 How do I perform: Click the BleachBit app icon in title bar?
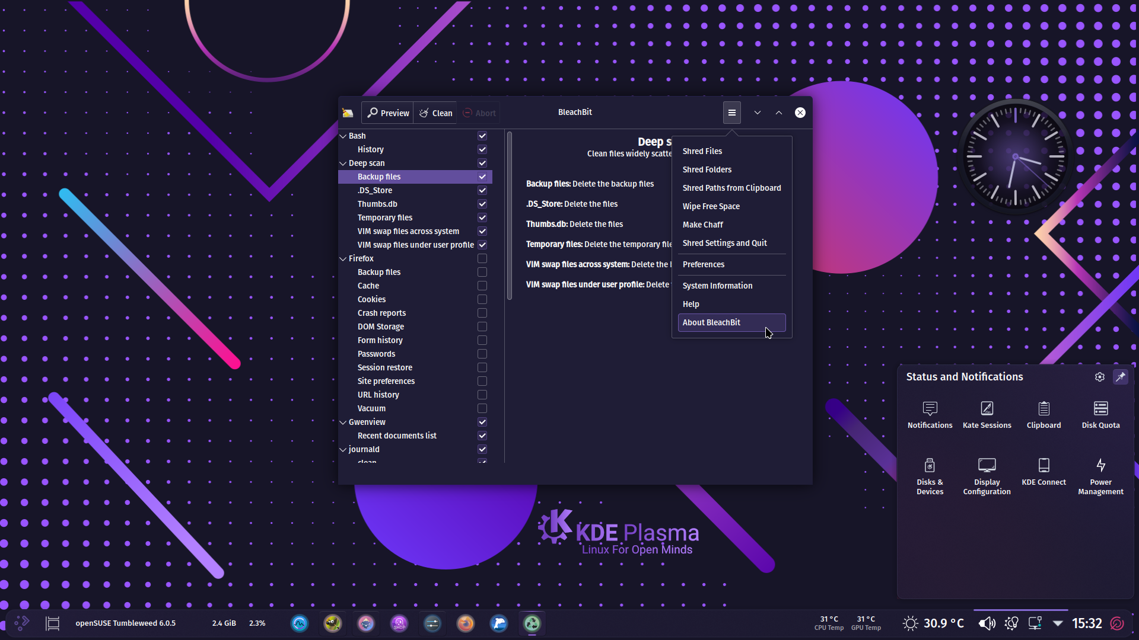click(x=348, y=113)
